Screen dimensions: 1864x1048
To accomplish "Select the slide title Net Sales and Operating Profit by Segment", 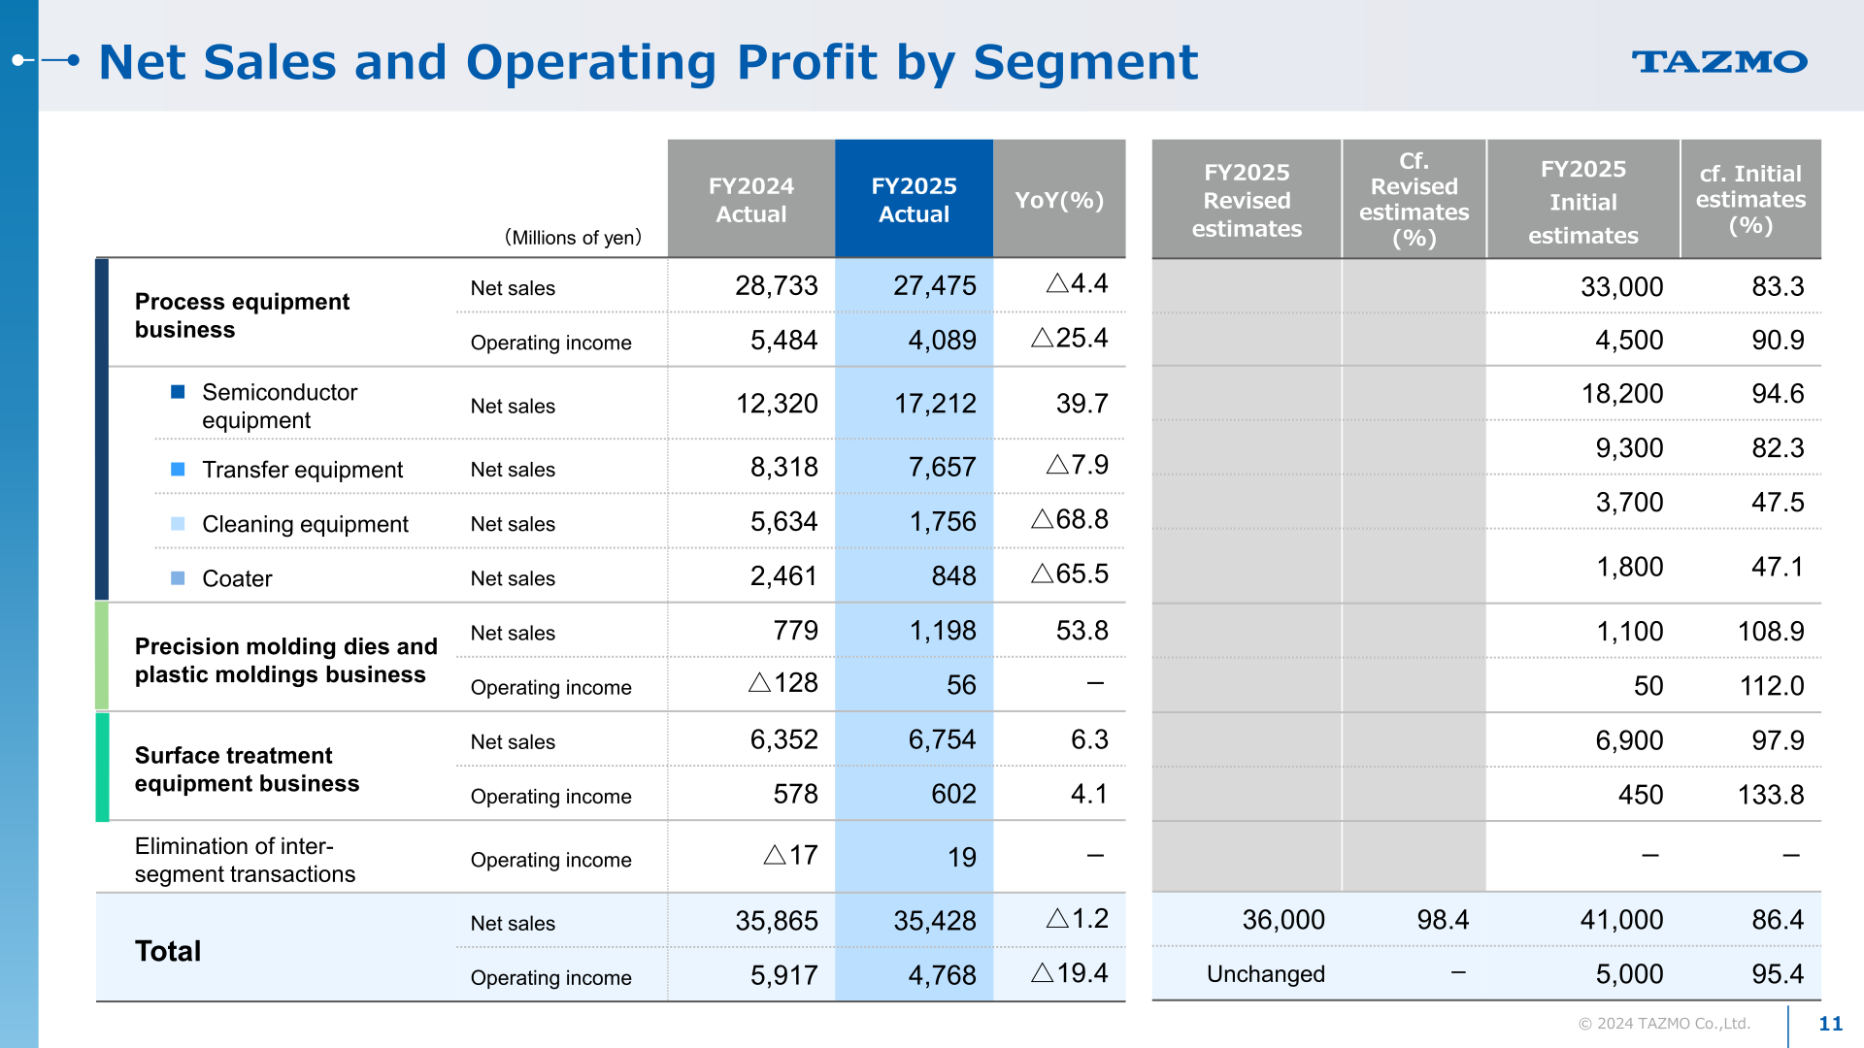I will tap(649, 62).
